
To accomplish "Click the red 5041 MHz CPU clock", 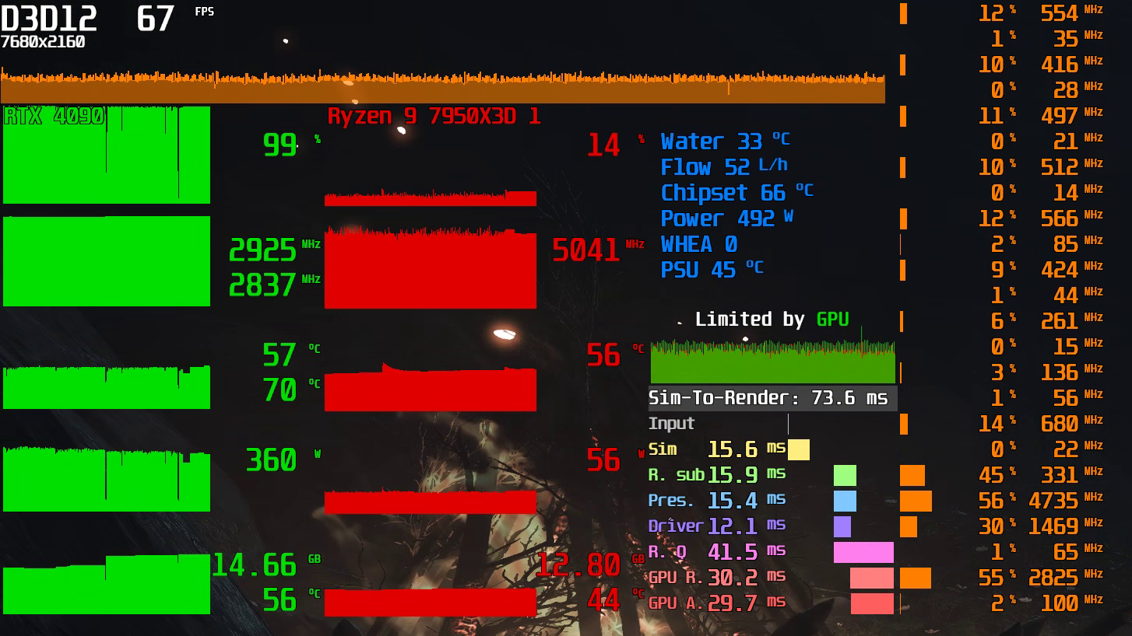I will 598,250.
